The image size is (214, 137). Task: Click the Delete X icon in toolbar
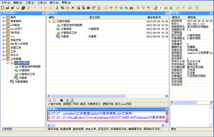73,8
